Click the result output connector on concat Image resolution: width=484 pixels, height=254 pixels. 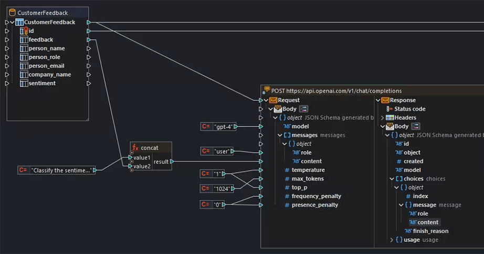pos(172,162)
